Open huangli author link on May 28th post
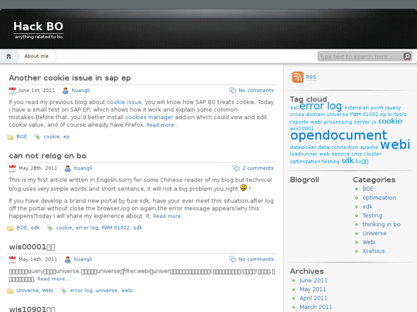Image resolution: width=417 pixels, height=312 pixels. (83, 168)
